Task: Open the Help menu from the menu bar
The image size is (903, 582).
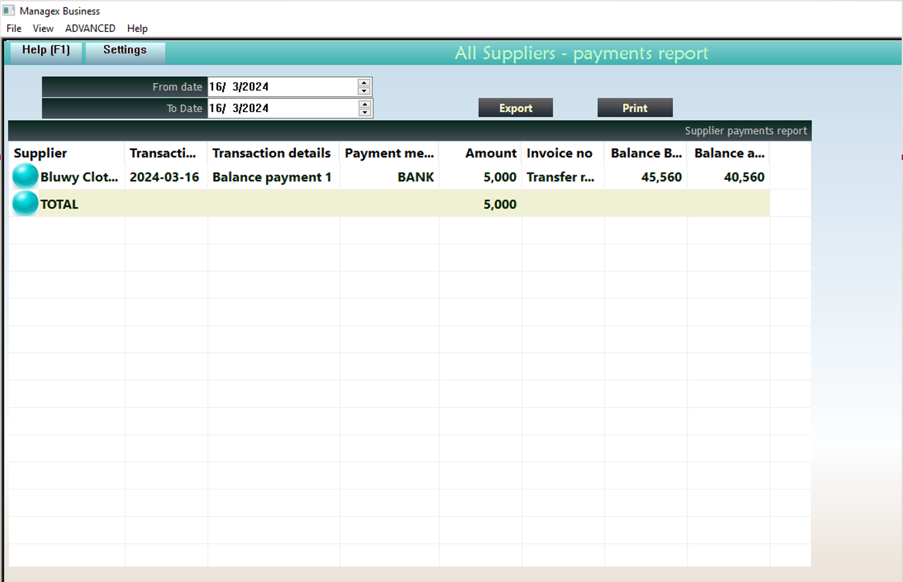Action: pos(137,29)
